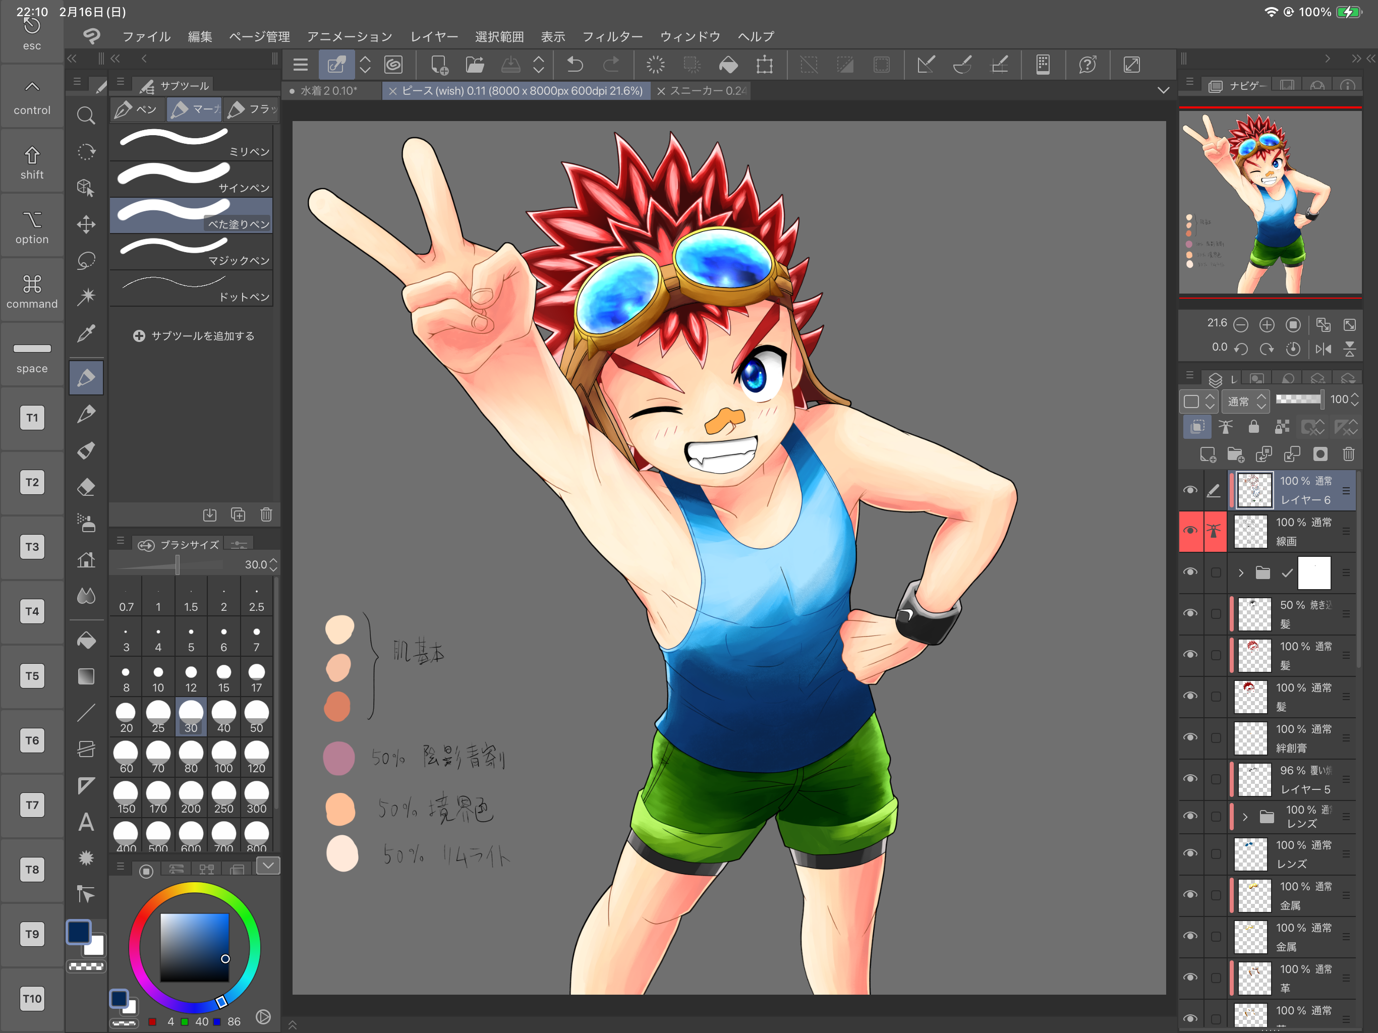Select the Auto select wand tool

pos(86,296)
